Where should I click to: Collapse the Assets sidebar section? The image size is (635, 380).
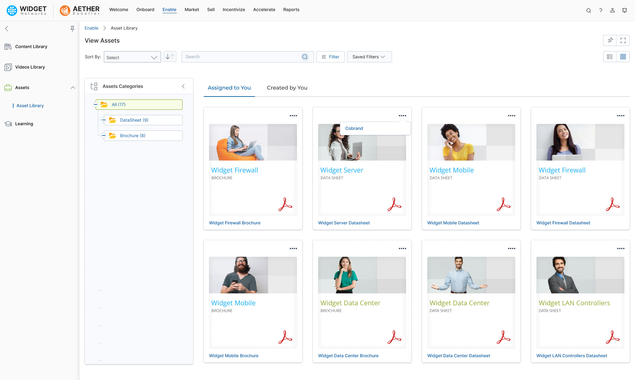tap(73, 88)
